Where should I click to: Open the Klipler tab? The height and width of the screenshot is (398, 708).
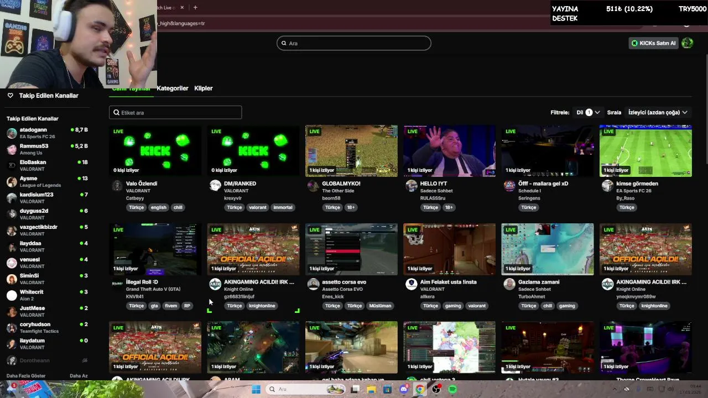(x=204, y=88)
